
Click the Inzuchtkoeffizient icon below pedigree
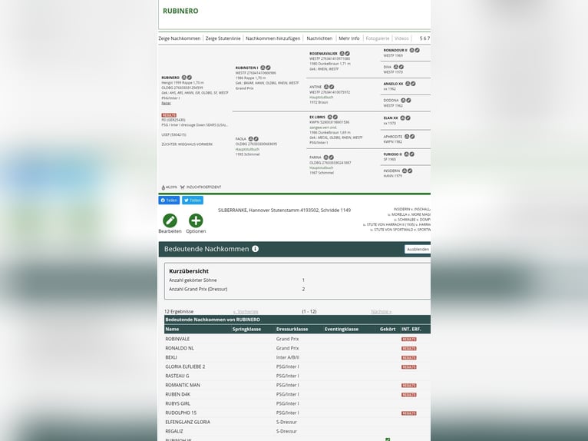(x=182, y=187)
